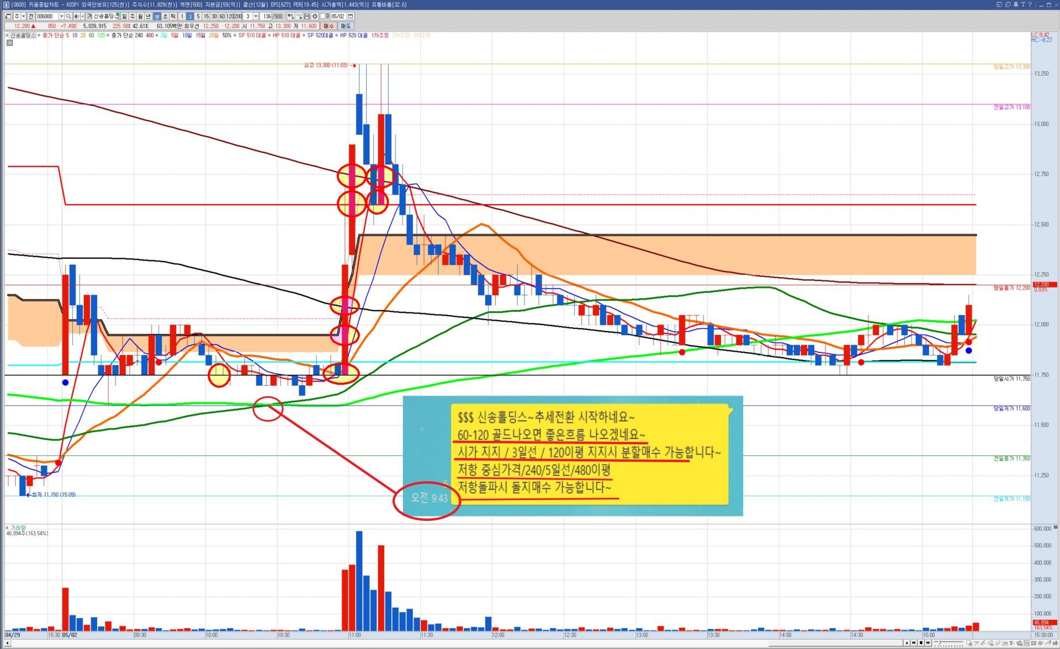Toggle the SP 510 대골 indicator checkbox
Viewport: 1060px width, 649px height.
click(x=235, y=35)
